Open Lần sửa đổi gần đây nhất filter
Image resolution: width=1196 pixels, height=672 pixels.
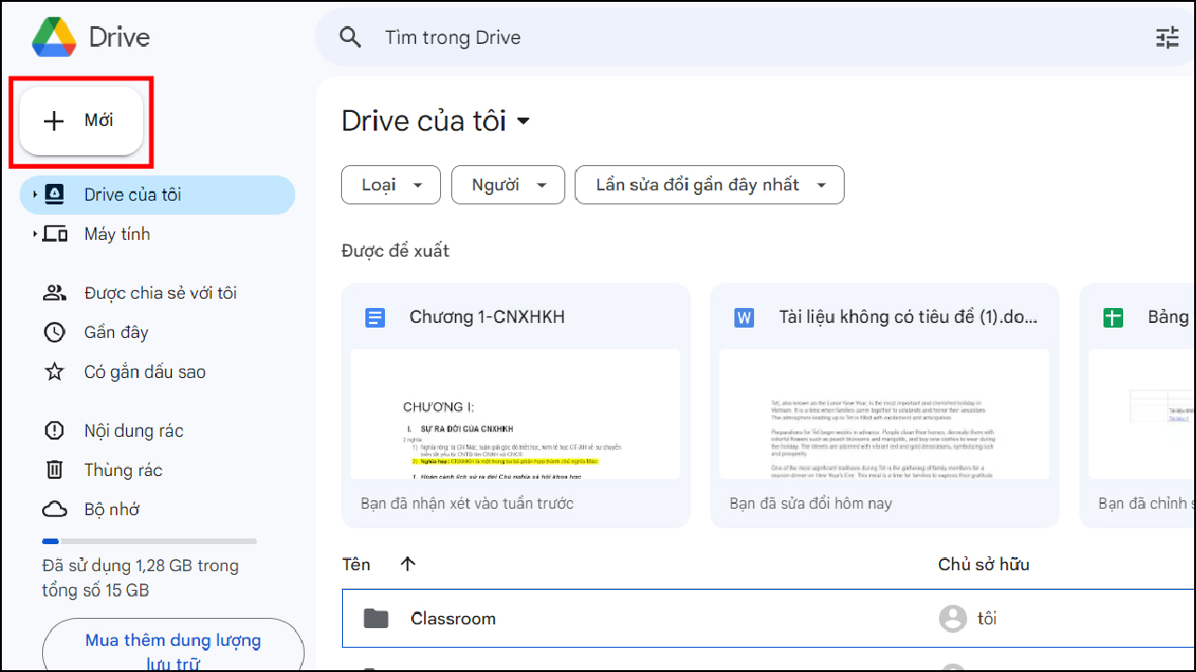[709, 185]
